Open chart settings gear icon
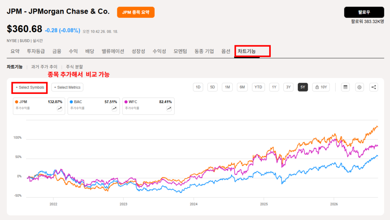The width and height of the screenshot is (390, 220). point(359,87)
